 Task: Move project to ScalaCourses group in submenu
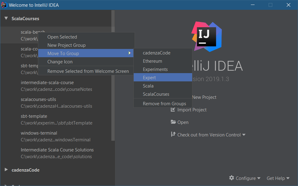click(x=163, y=94)
